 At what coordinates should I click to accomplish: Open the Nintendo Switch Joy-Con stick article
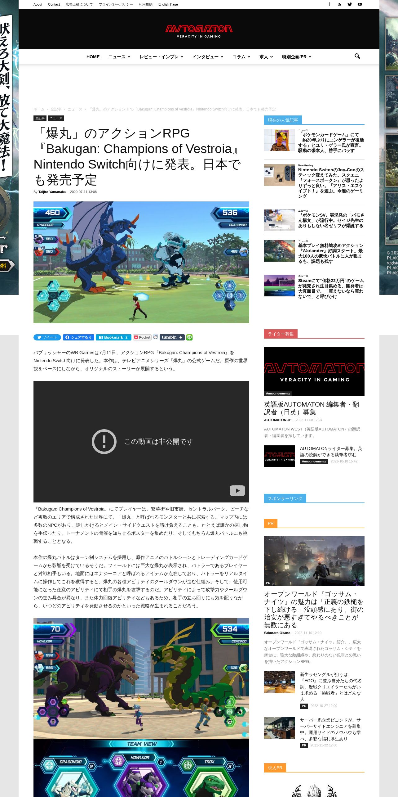tap(331, 183)
